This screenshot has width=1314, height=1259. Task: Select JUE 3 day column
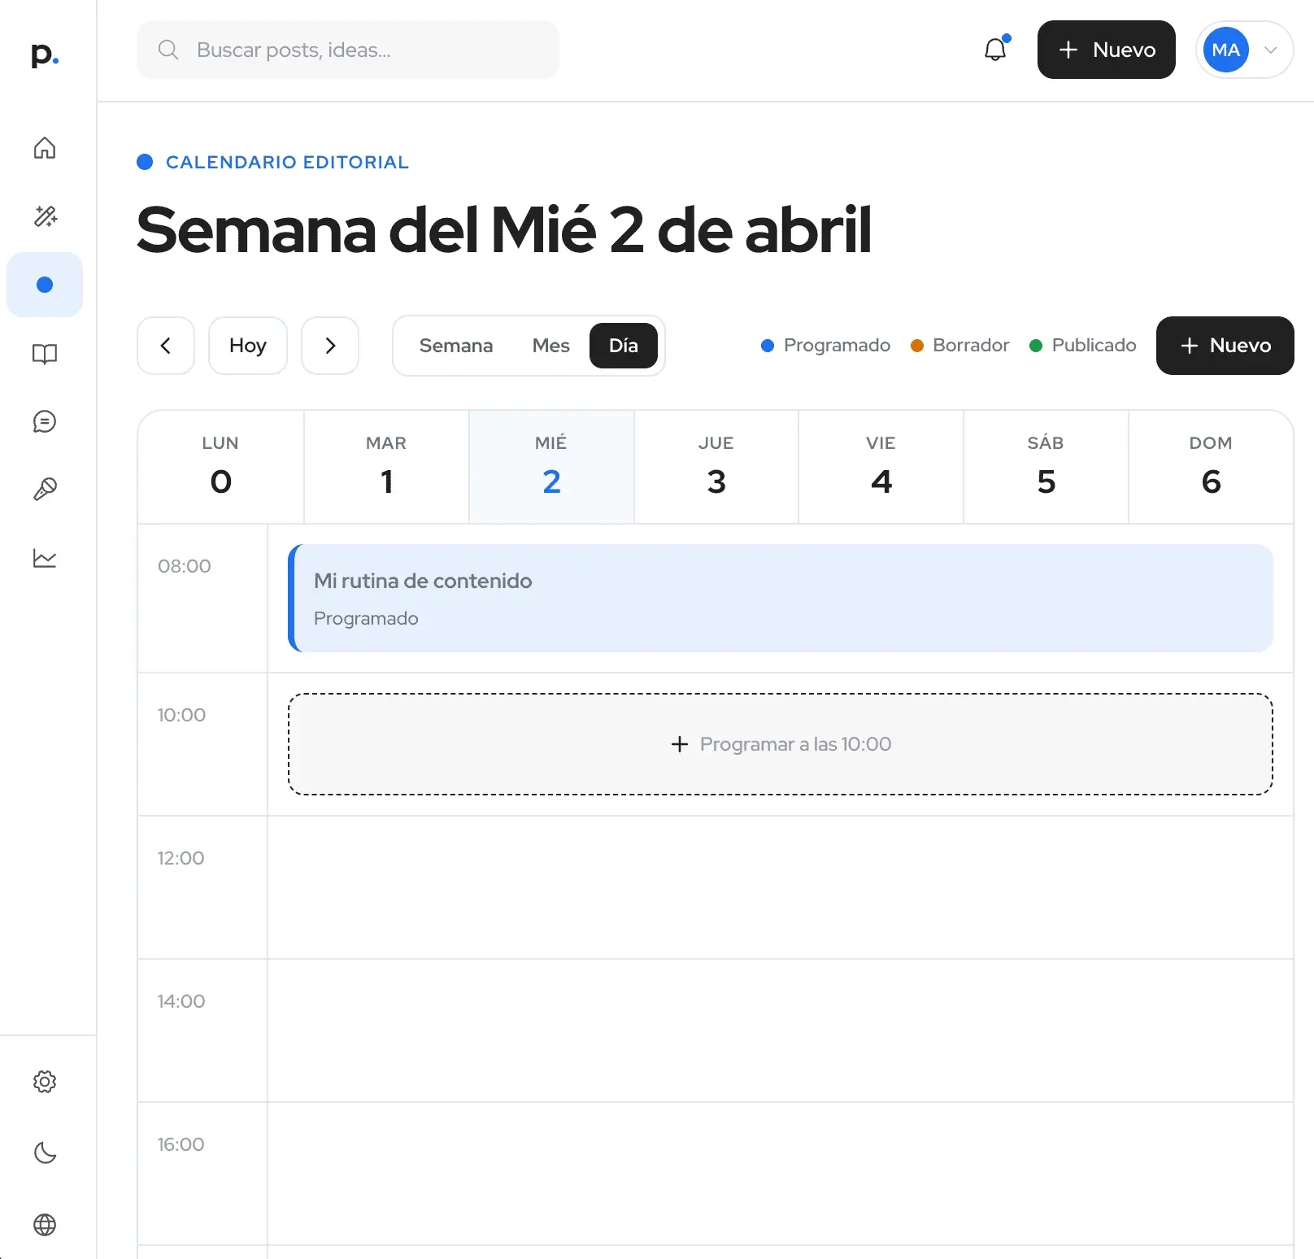click(716, 467)
